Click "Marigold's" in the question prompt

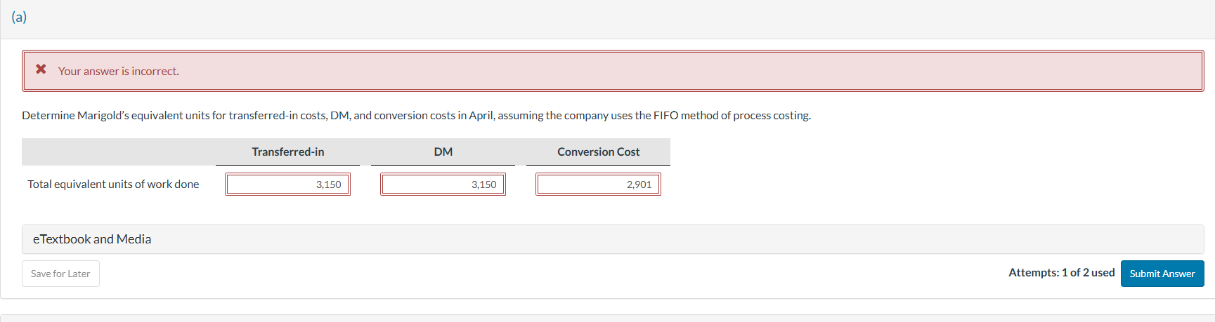tap(103, 116)
